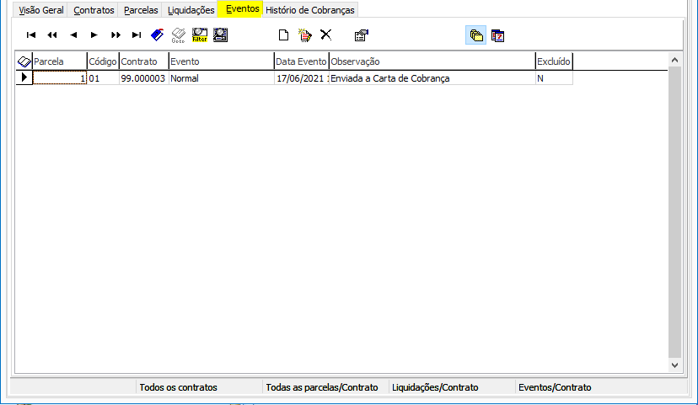Click Liquidações/Contrato status panel
The height and width of the screenshot is (405, 698).
tap(452, 387)
